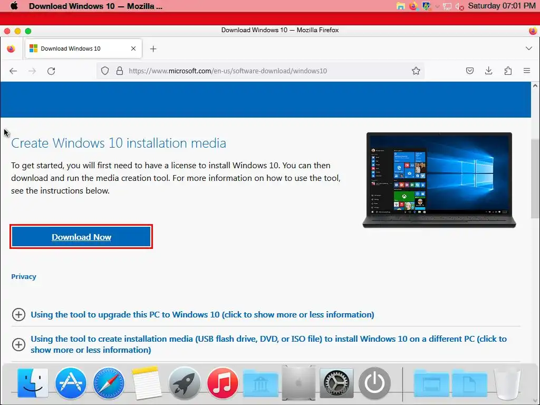This screenshot has width=540, height=405.
Task: Open the library folder dock icon
Action: (261, 384)
